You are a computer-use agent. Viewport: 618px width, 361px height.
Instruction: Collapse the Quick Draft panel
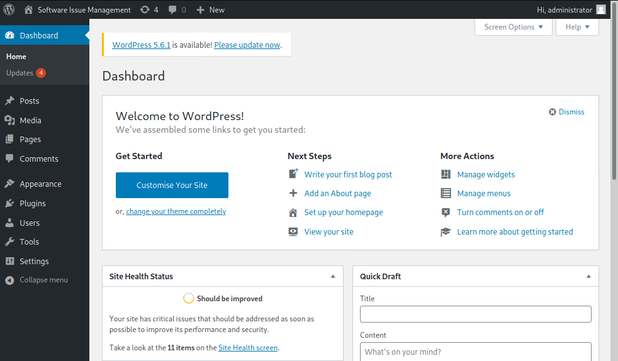click(588, 276)
